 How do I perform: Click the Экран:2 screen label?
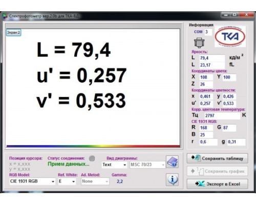13,32
